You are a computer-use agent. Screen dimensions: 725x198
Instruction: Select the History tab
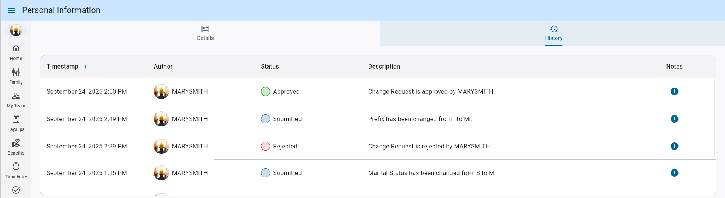[x=553, y=33]
